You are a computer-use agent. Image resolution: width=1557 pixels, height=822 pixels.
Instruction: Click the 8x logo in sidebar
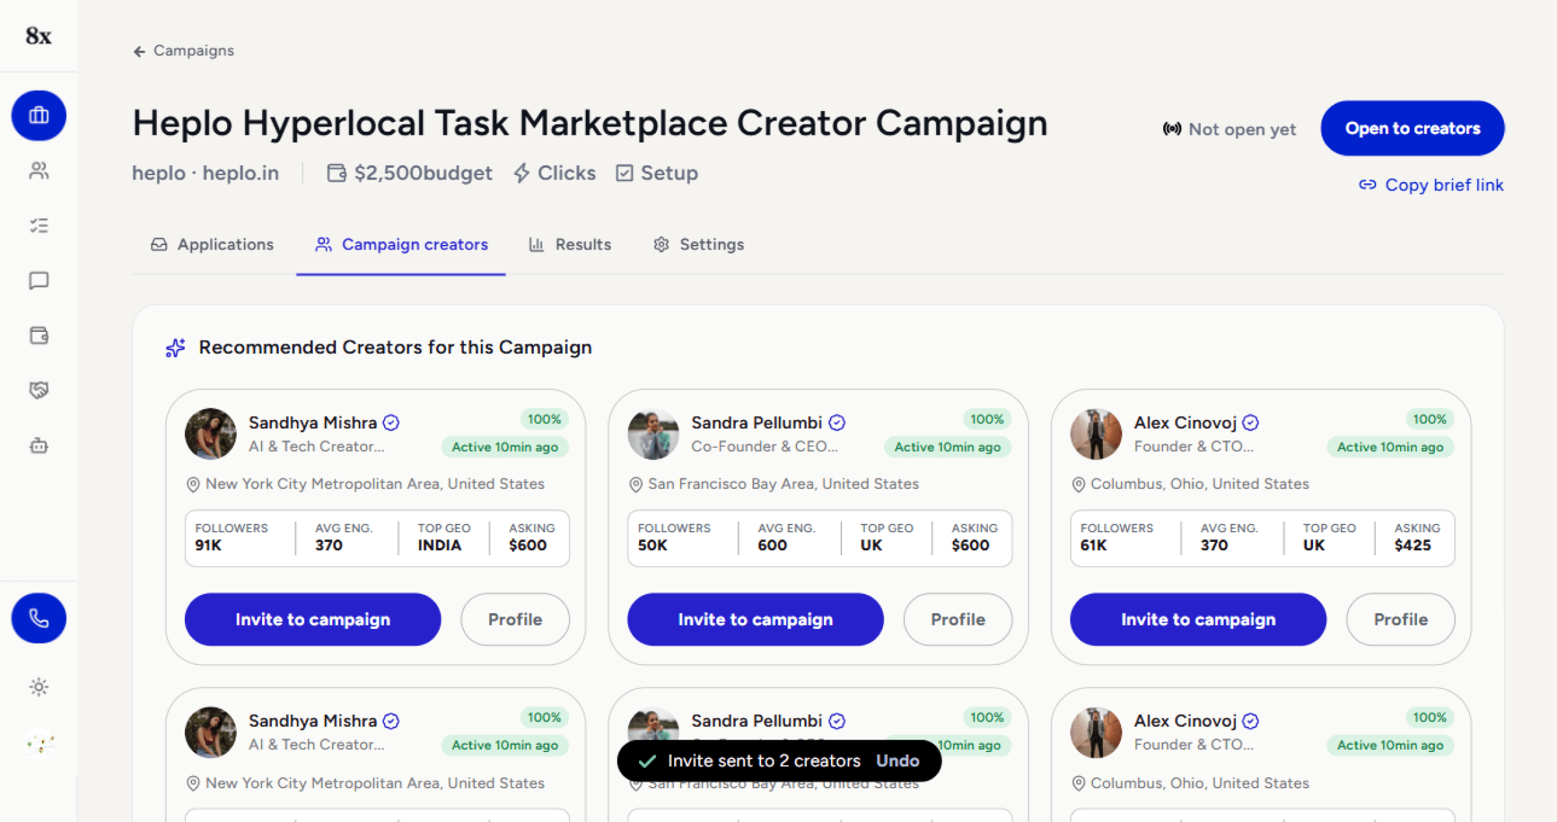click(38, 36)
